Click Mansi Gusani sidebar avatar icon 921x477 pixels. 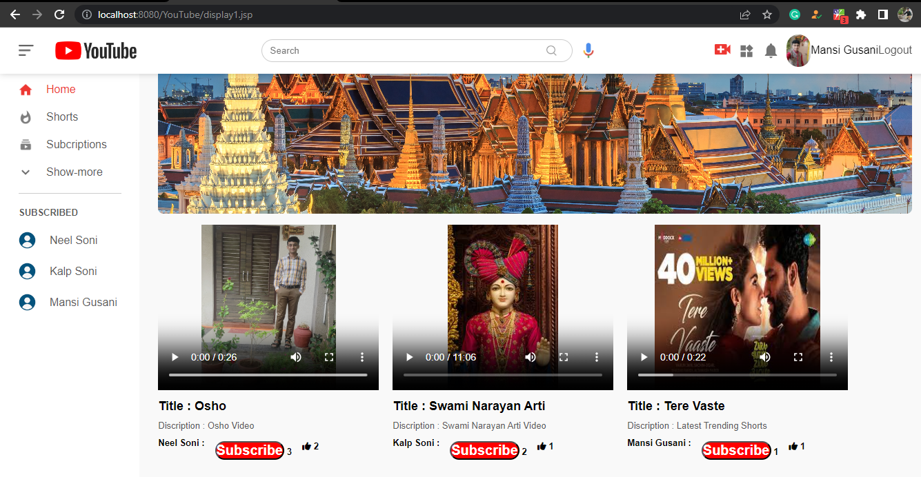tap(27, 303)
